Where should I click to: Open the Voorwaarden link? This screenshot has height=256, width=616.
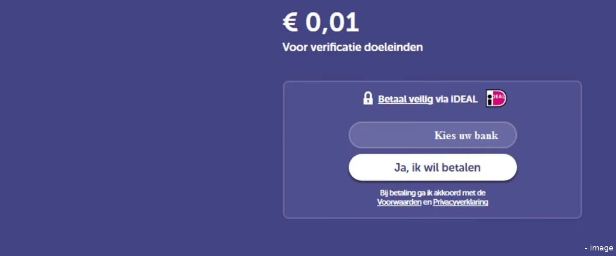(399, 202)
